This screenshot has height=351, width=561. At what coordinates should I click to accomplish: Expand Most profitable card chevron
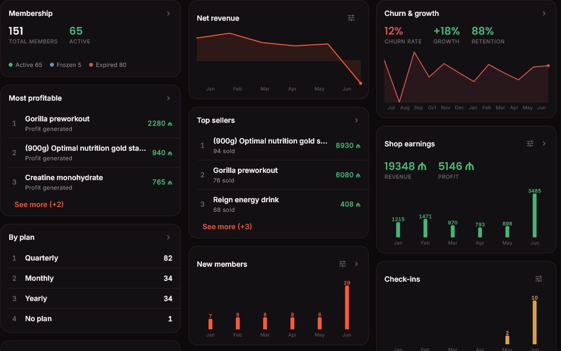click(x=168, y=98)
